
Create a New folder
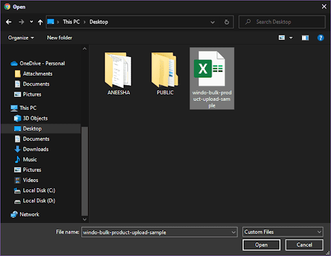[x=59, y=37]
